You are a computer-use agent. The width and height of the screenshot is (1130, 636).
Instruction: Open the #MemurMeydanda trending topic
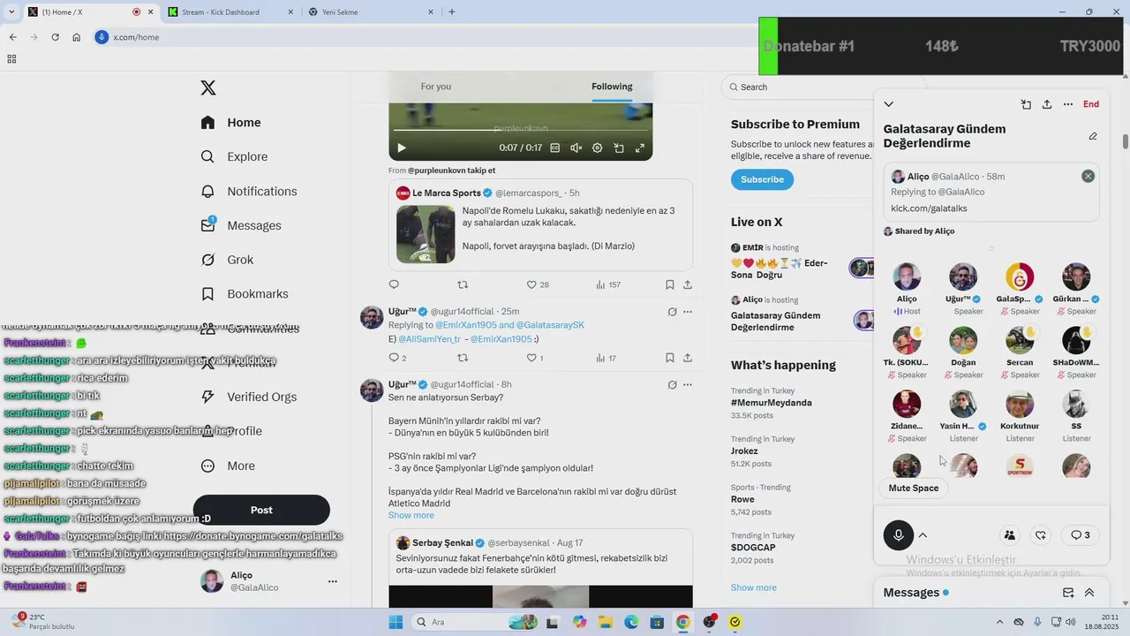(x=772, y=403)
